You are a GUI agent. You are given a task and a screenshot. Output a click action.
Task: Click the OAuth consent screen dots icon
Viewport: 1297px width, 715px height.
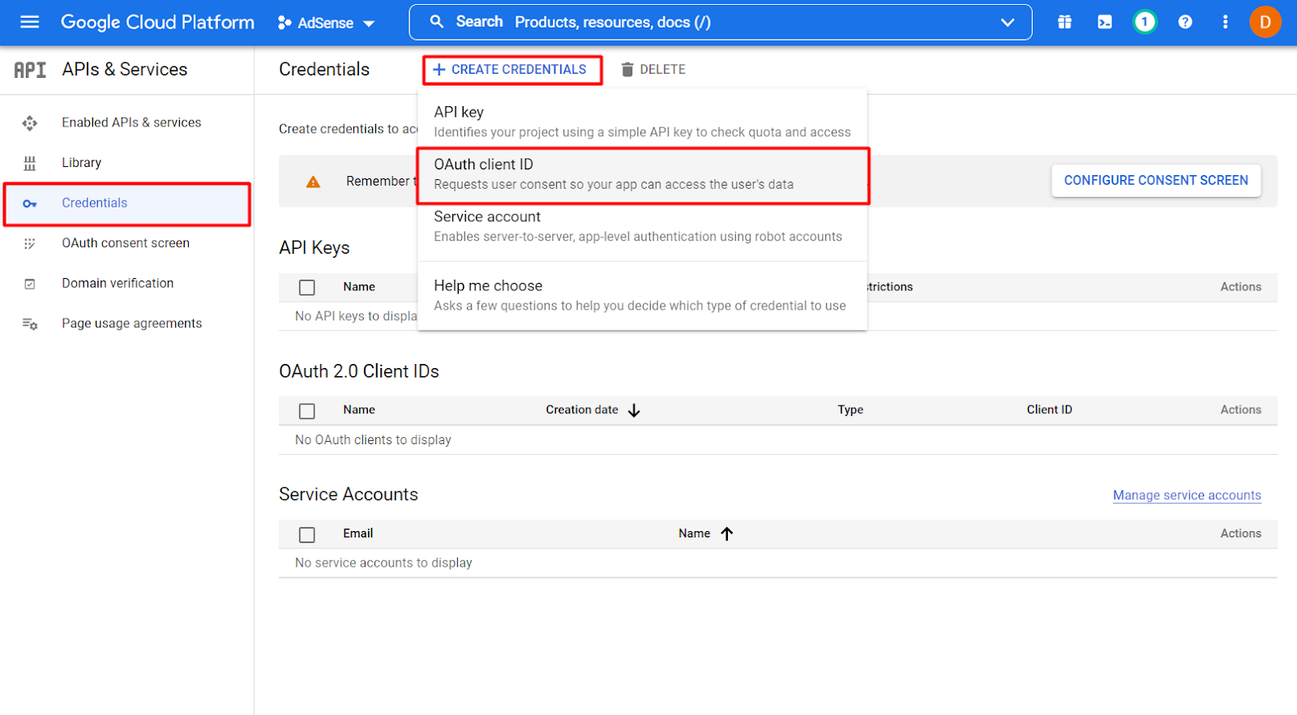point(30,243)
